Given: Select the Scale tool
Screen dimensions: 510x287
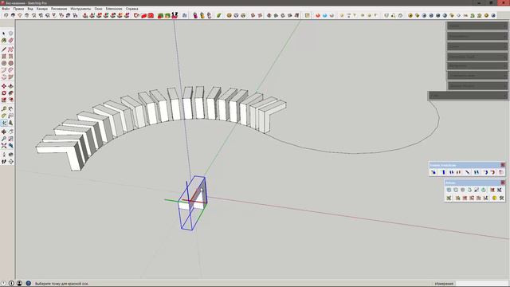Looking at the screenshot, I should (4, 100).
